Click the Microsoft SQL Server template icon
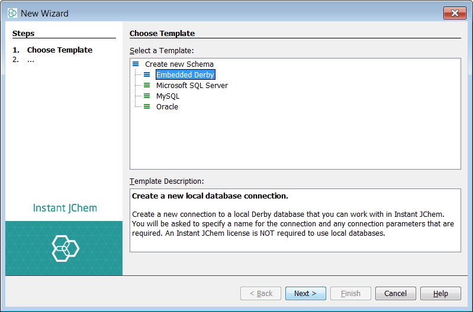 click(147, 86)
